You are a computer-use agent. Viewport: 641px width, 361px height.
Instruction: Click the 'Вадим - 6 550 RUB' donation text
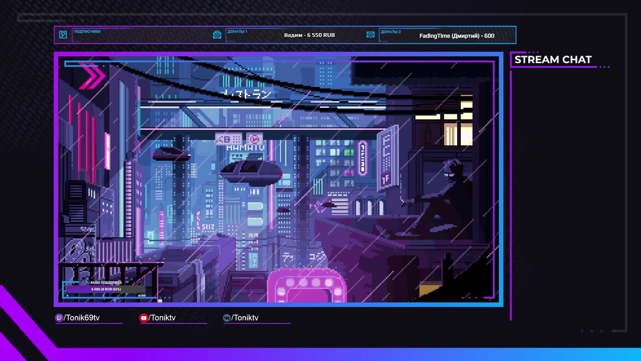pos(309,35)
